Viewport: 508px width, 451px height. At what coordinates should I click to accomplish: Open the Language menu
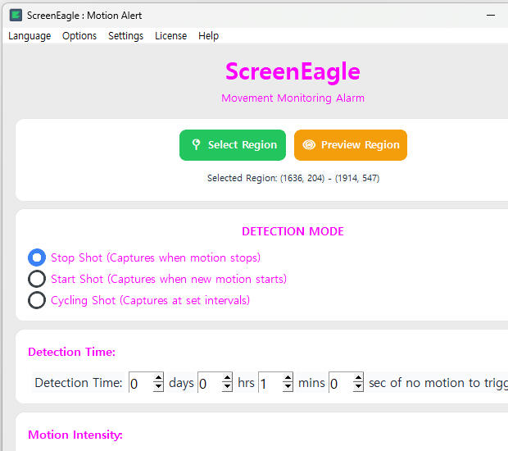(x=29, y=36)
